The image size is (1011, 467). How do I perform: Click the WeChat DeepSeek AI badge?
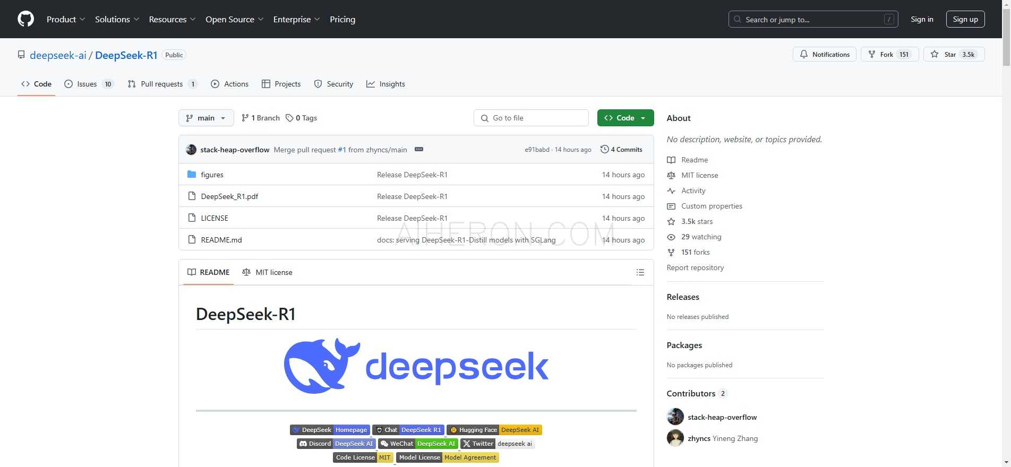click(418, 444)
